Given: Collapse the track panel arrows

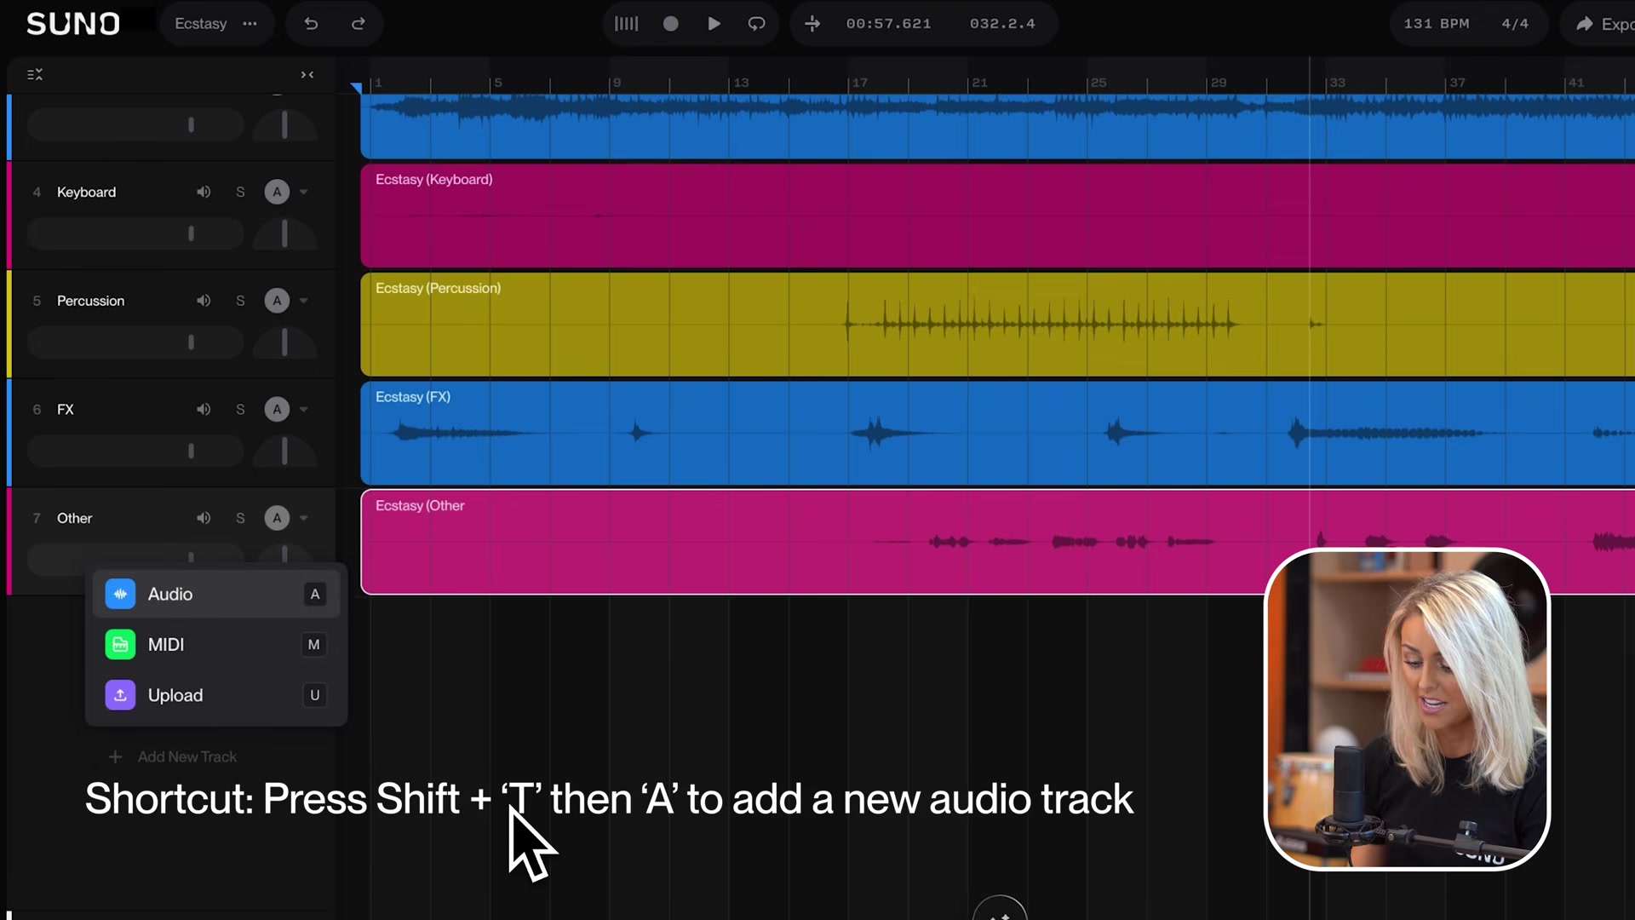Looking at the screenshot, I should [x=307, y=75].
